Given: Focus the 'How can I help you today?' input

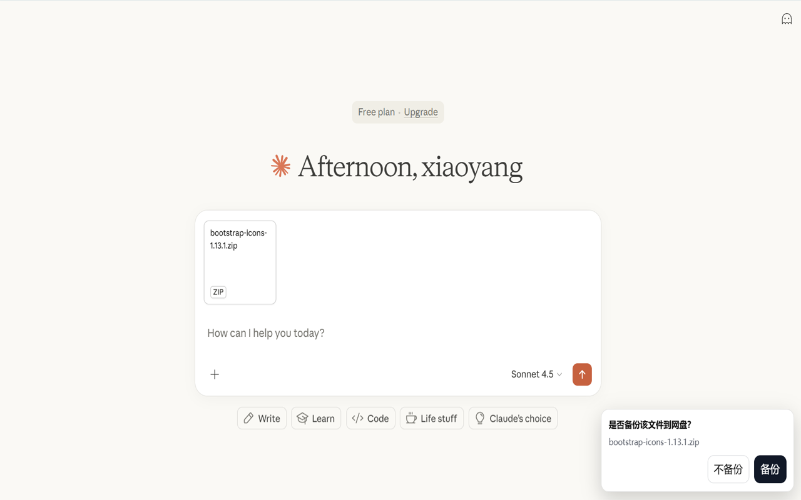Looking at the screenshot, I should tap(398, 333).
